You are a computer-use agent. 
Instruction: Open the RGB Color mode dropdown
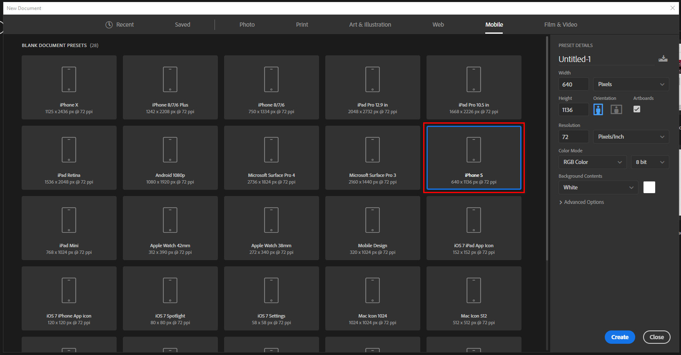[592, 162]
